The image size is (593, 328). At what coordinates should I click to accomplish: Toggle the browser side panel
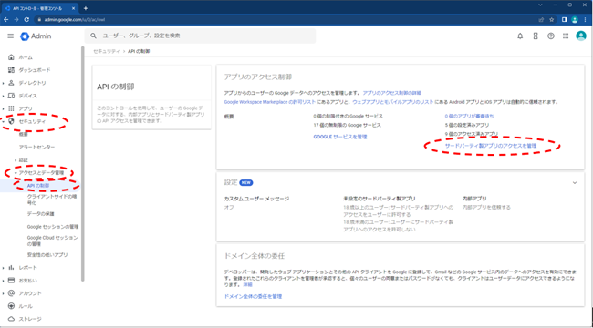tap(565, 20)
